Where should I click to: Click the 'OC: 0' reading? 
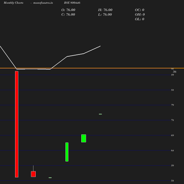tap(139, 10)
